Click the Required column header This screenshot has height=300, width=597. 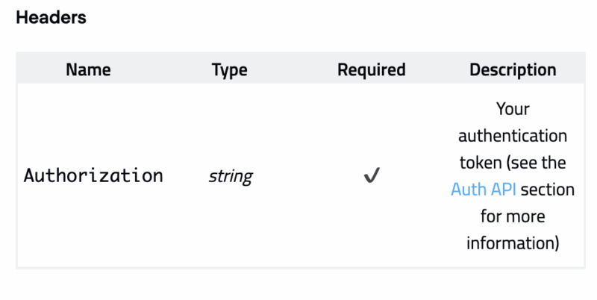(371, 70)
